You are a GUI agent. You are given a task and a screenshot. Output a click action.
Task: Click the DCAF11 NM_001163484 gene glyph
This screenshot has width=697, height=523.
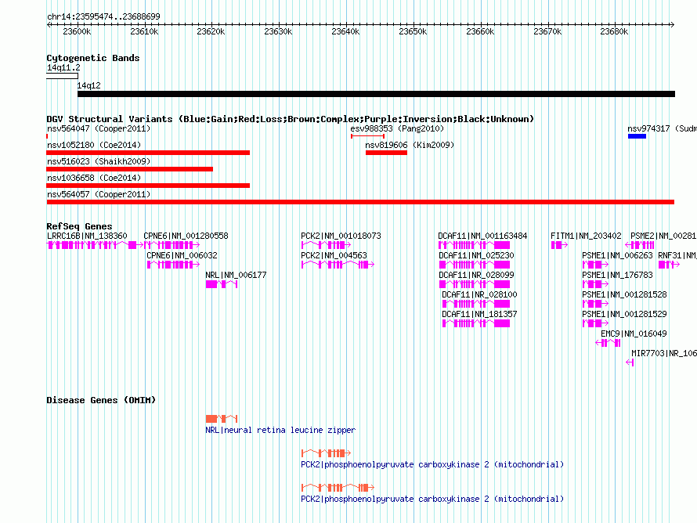(x=474, y=245)
